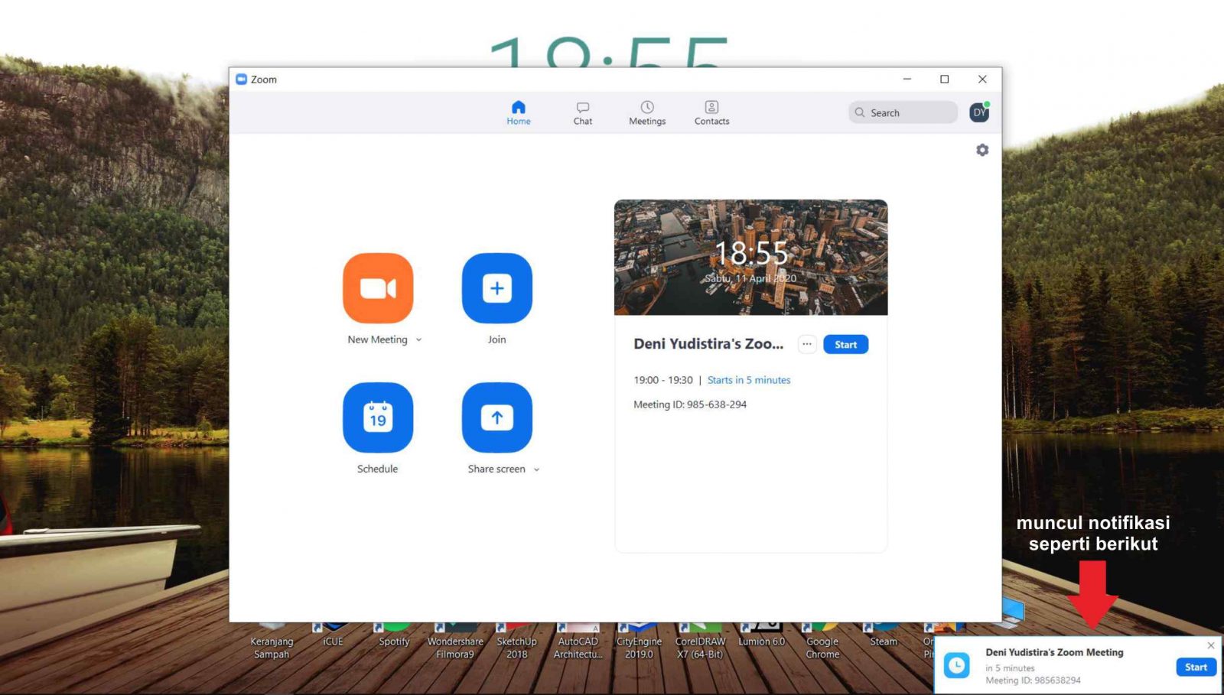Open the settings gear icon

click(982, 150)
